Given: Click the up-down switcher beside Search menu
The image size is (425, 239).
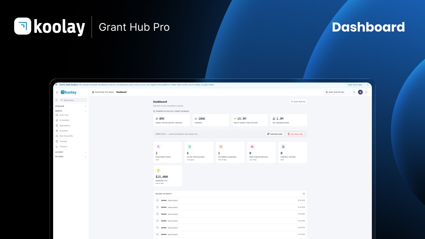Looking at the screenshot, I should click(57, 100).
